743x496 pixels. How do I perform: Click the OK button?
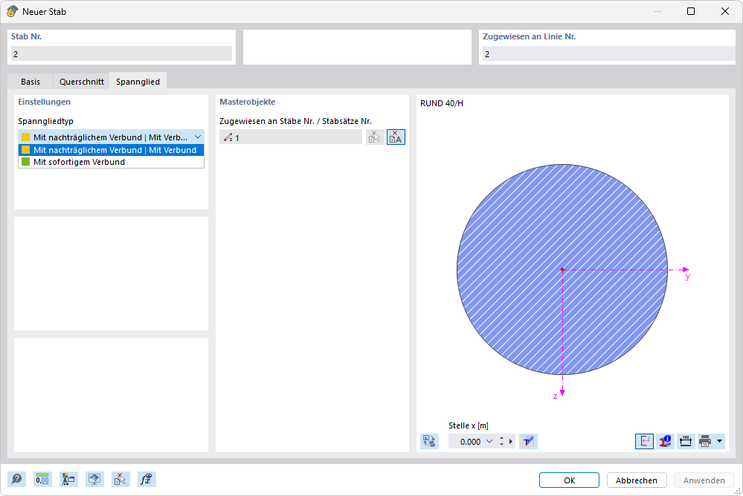569,480
